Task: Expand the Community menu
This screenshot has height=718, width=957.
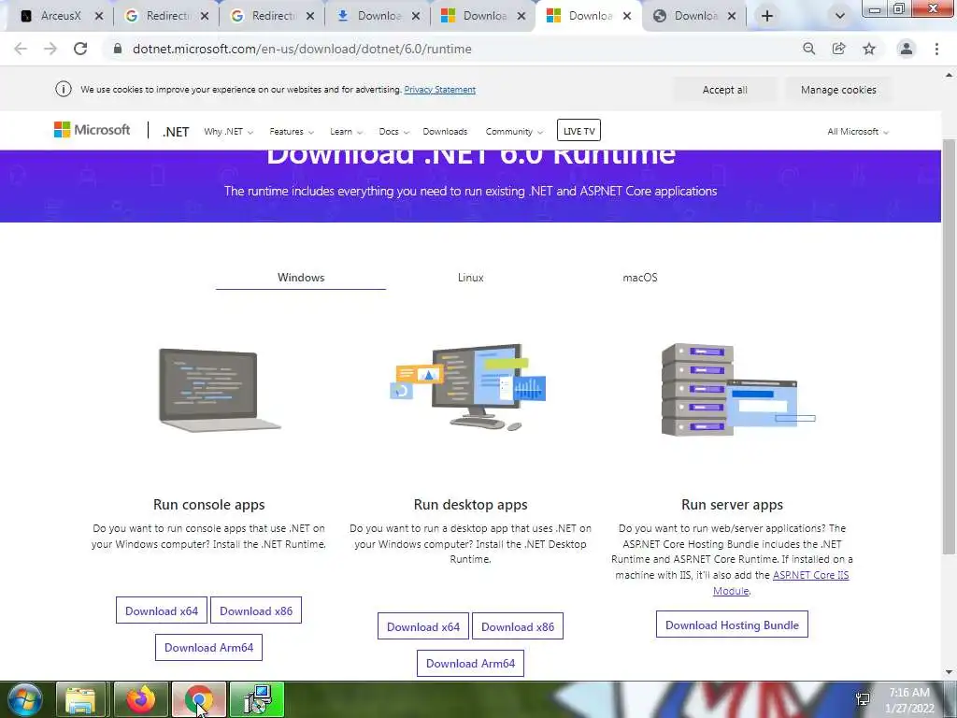Action: pyautogui.click(x=514, y=131)
